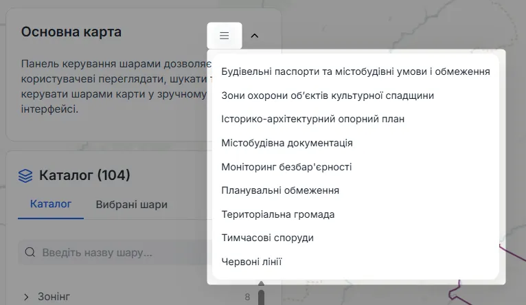Click the catalog list scrollbar thumb
526x305 pixels.
(x=262, y=297)
